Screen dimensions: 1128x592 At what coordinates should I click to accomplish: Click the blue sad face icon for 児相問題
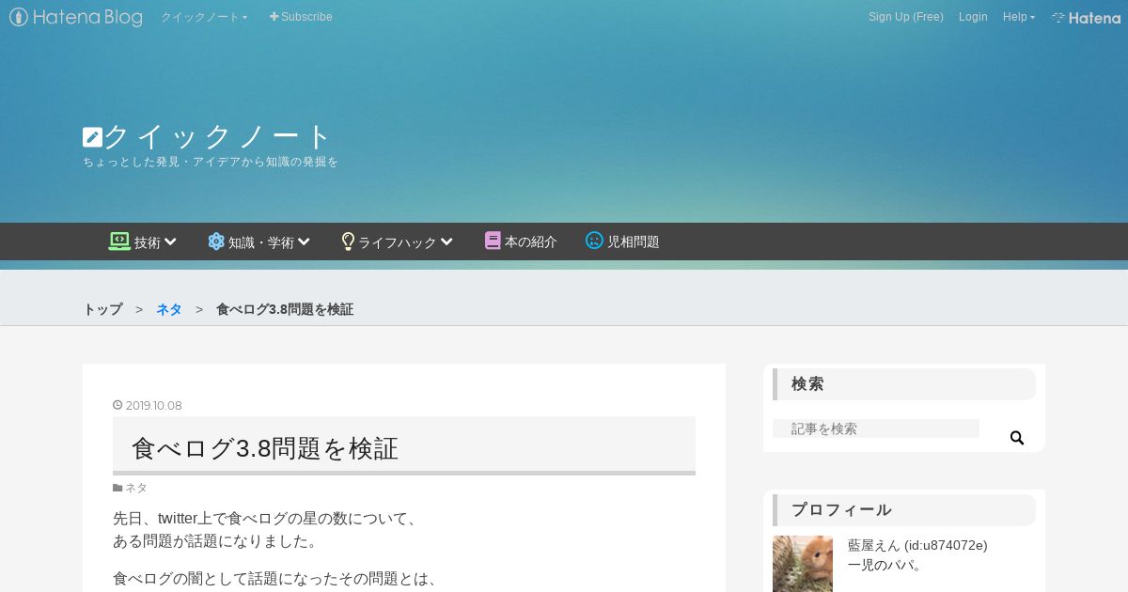click(594, 241)
